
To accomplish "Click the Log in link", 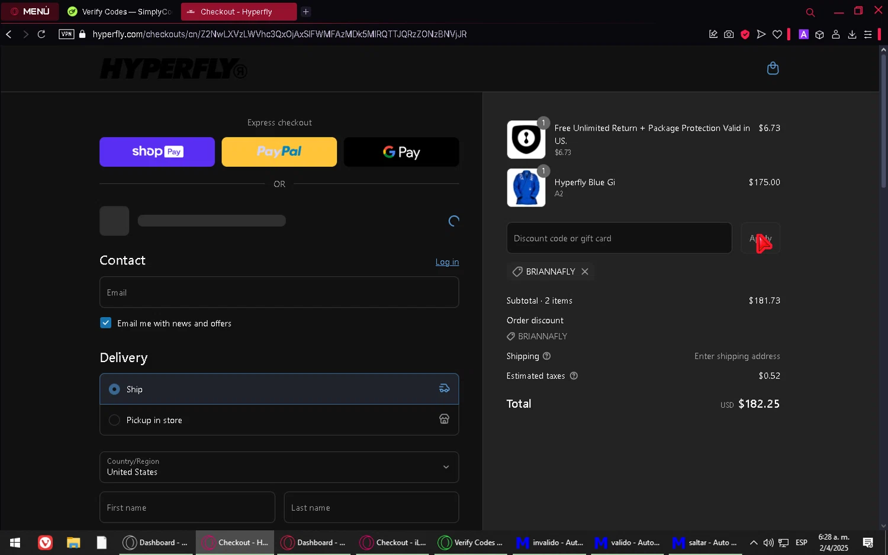I will click(447, 262).
